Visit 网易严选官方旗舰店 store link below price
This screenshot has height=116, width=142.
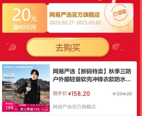pos(74,107)
